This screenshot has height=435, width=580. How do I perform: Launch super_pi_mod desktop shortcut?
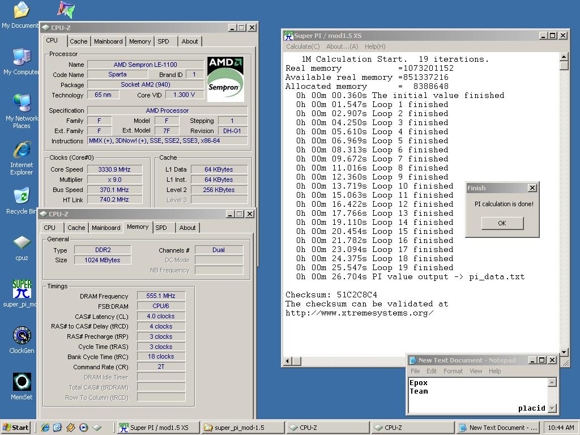[21, 294]
